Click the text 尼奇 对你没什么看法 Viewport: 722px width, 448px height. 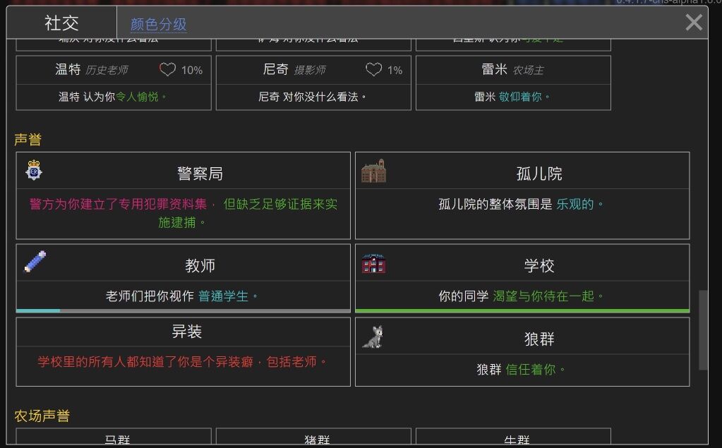(x=312, y=97)
